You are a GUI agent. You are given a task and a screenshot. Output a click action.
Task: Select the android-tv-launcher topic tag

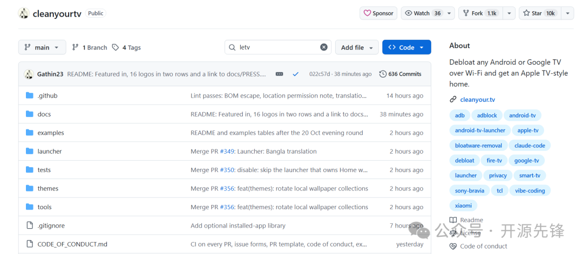point(480,131)
